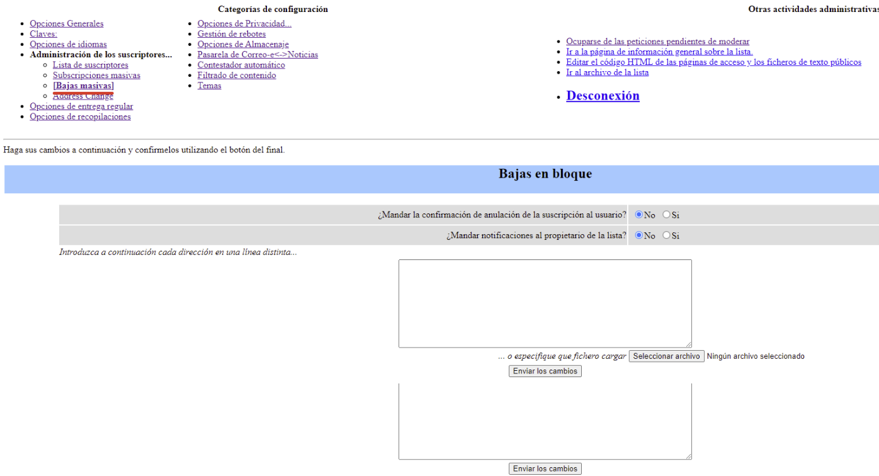Open Opciones Generales category
This screenshot has width=879, height=476.
(x=67, y=24)
